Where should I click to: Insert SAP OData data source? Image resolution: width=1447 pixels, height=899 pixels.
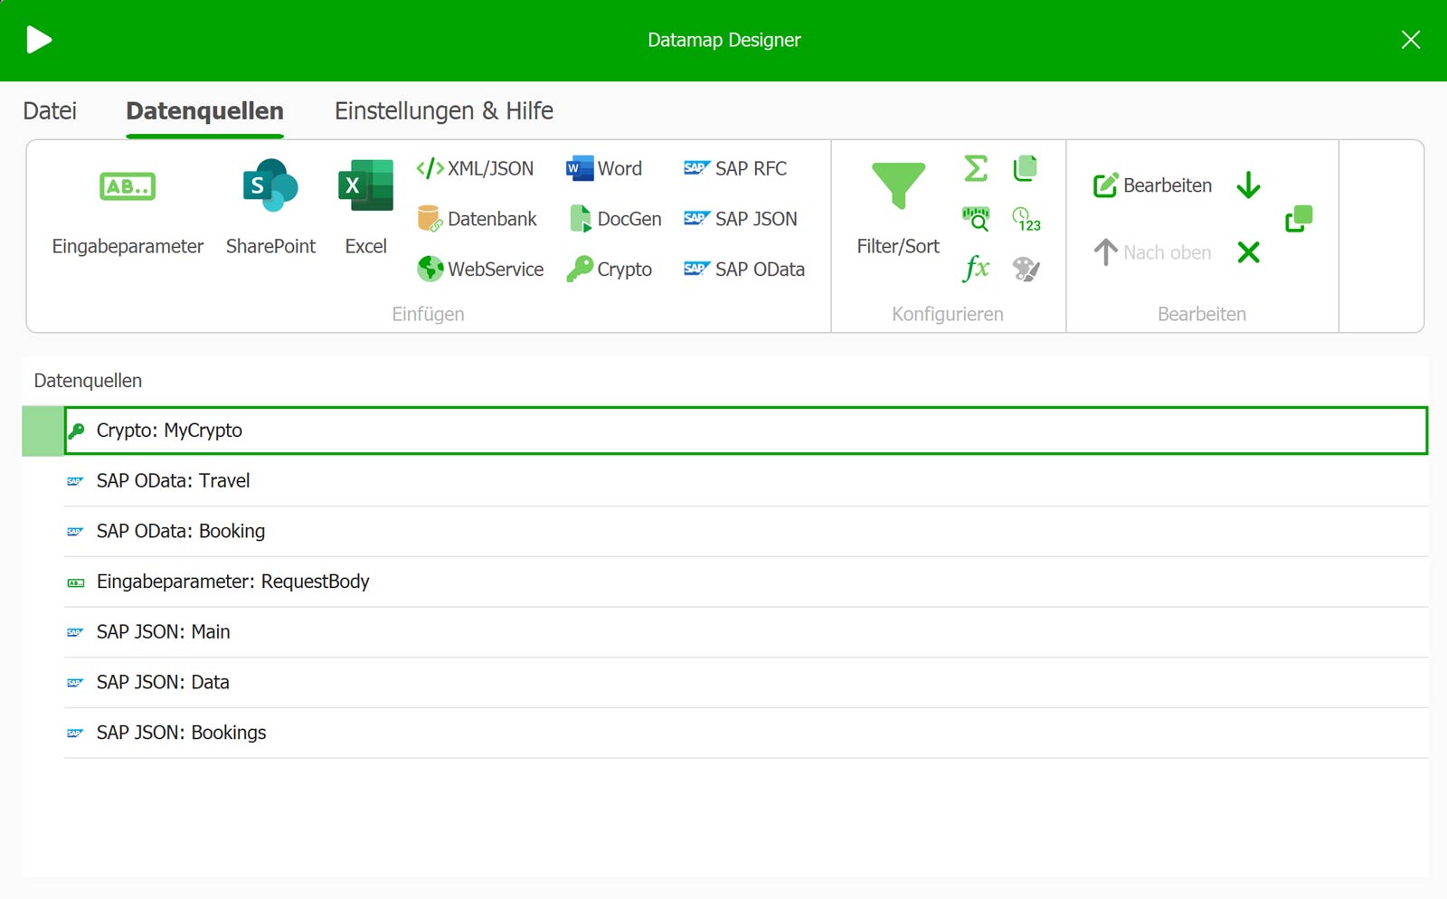point(744,270)
